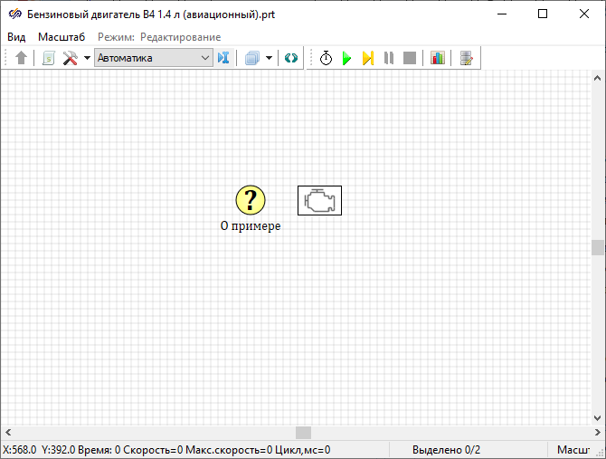The width and height of the screenshot is (606, 459).
Task: Open the Масштаб menu
Action: [x=62, y=37]
